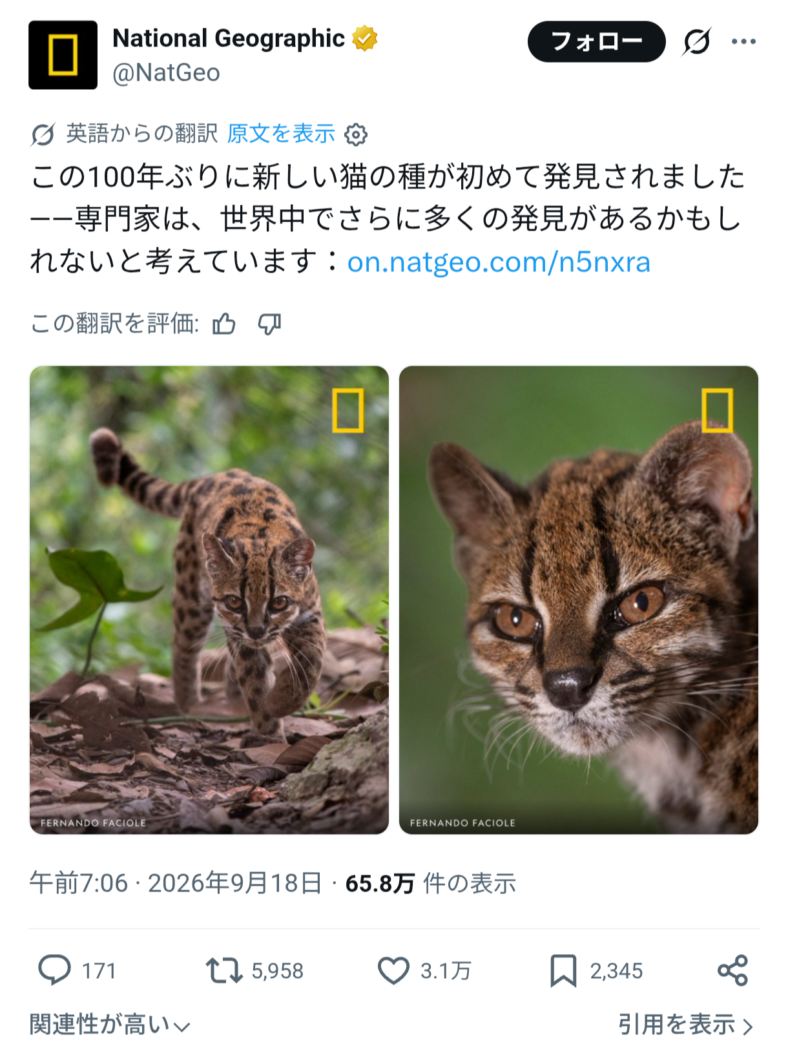Open the on.natgeo.com/n5nxra link
The width and height of the screenshot is (788, 1055).
499,262
